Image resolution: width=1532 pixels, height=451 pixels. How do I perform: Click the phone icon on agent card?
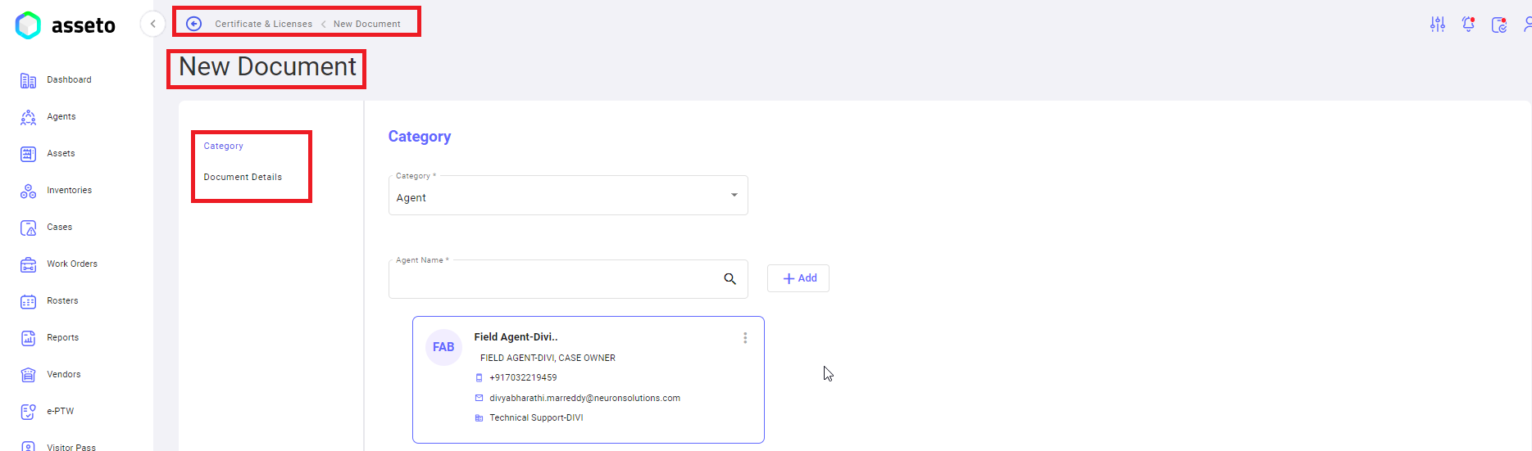(x=480, y=378)
